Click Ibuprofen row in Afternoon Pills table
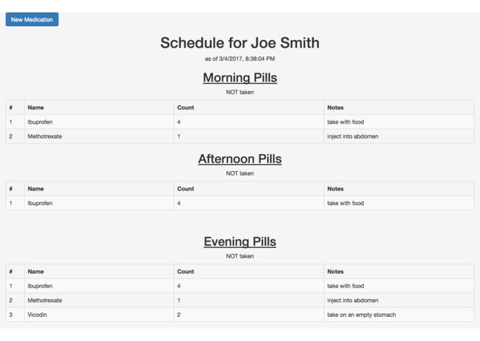This screenshot has width=480, height=341. (x=40, y=204)
